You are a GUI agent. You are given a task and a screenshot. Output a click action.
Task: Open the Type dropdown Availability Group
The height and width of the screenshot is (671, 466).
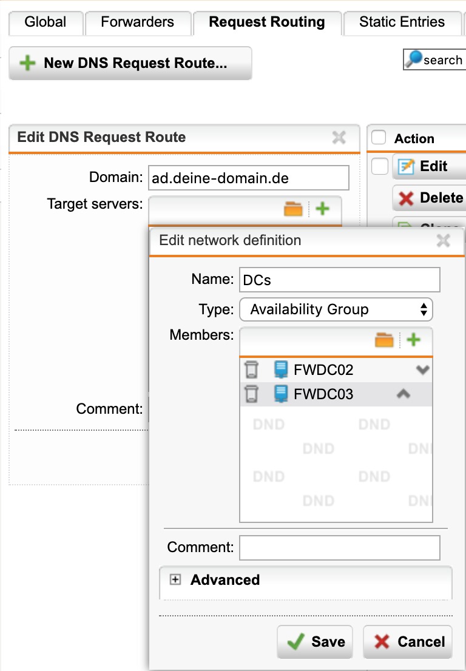point(336,309)
